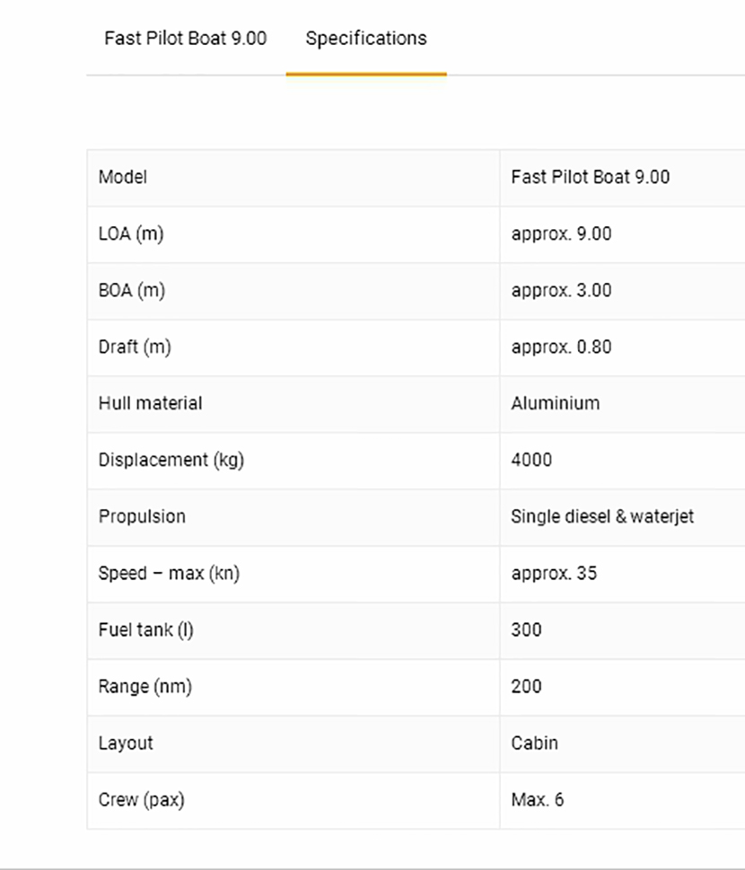This screenshot has width=745, height=870.
Task: Select the Max. 6 crew value
Action: [537, 799]
